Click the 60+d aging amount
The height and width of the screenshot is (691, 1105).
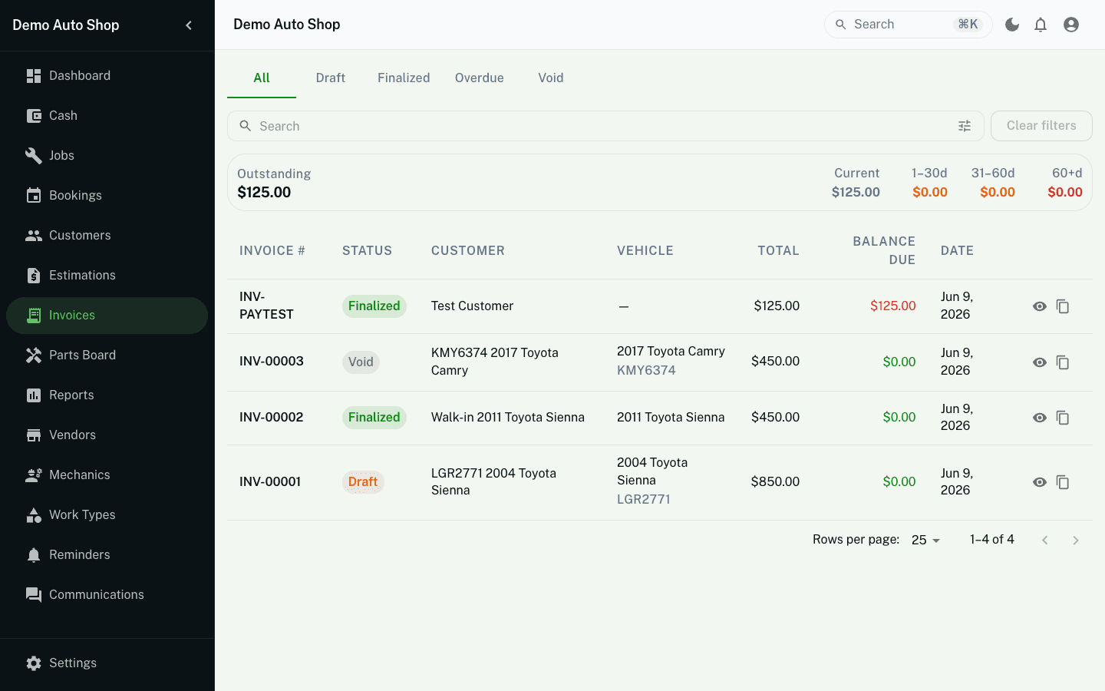click(x=1065, y=193)
